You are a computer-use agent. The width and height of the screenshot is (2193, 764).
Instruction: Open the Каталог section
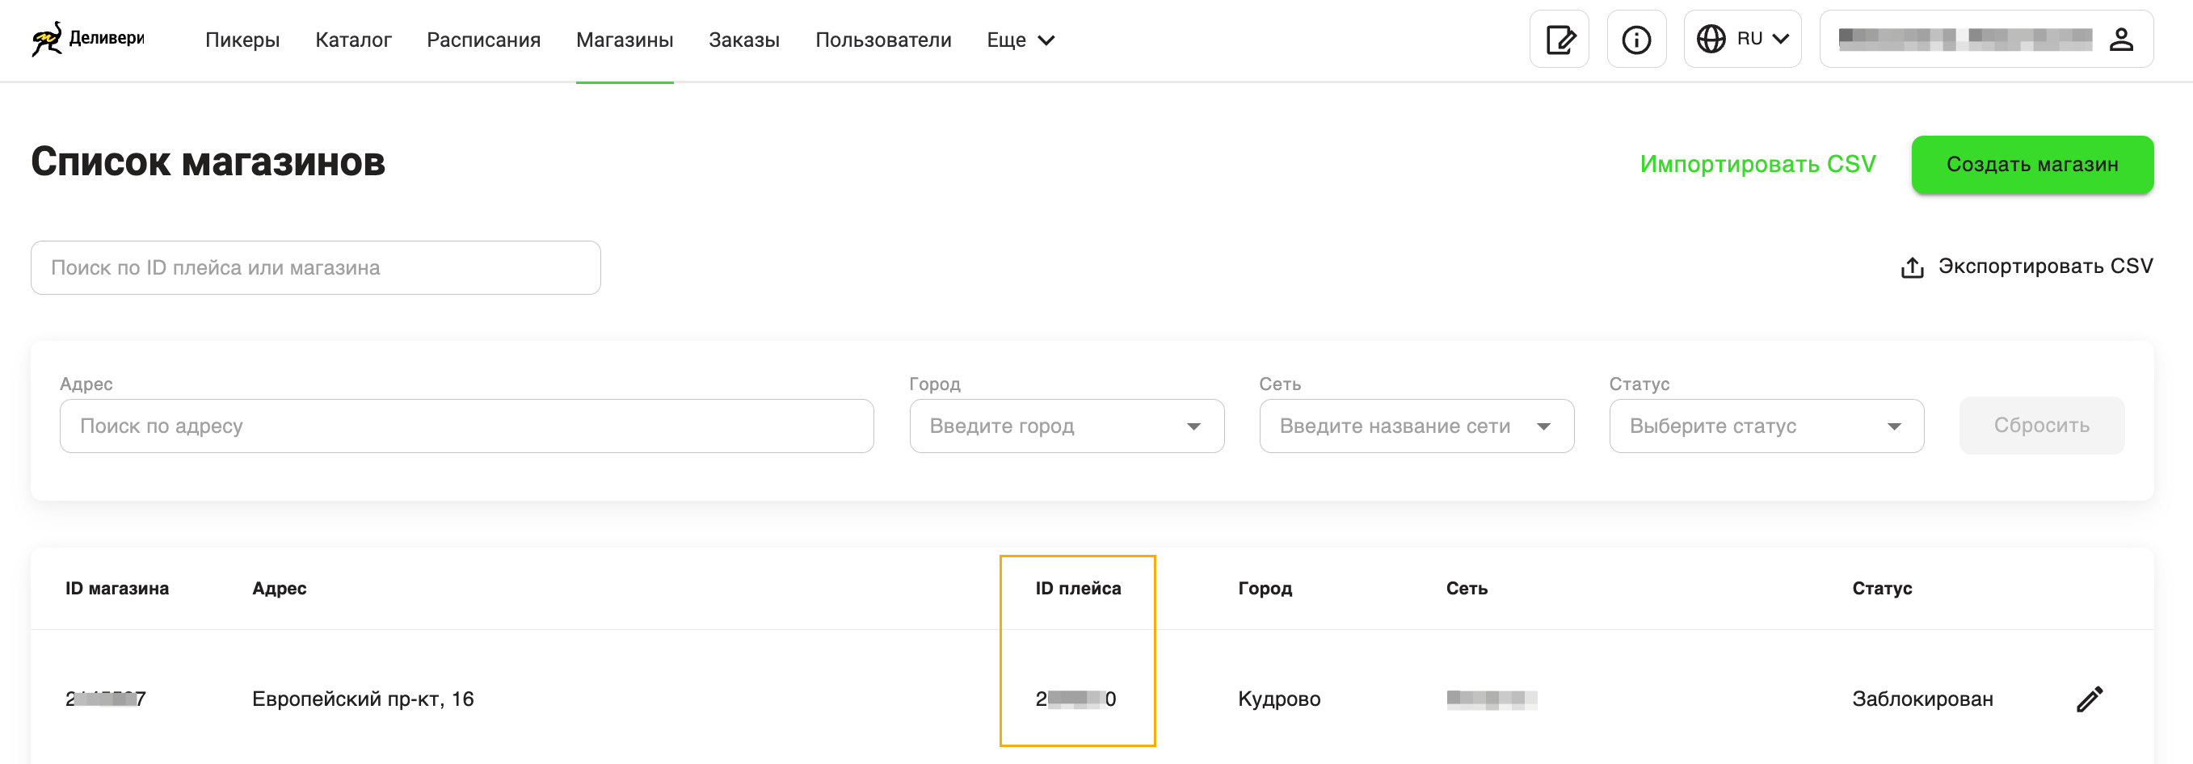click(x=352, y=40)
